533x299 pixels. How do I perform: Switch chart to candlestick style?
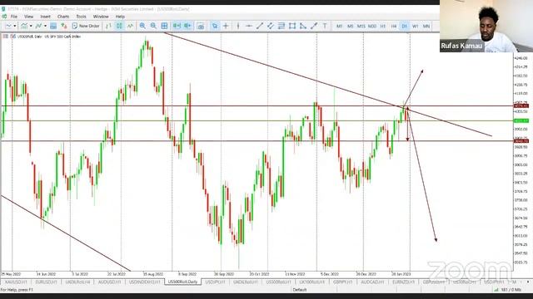point(119,26)
